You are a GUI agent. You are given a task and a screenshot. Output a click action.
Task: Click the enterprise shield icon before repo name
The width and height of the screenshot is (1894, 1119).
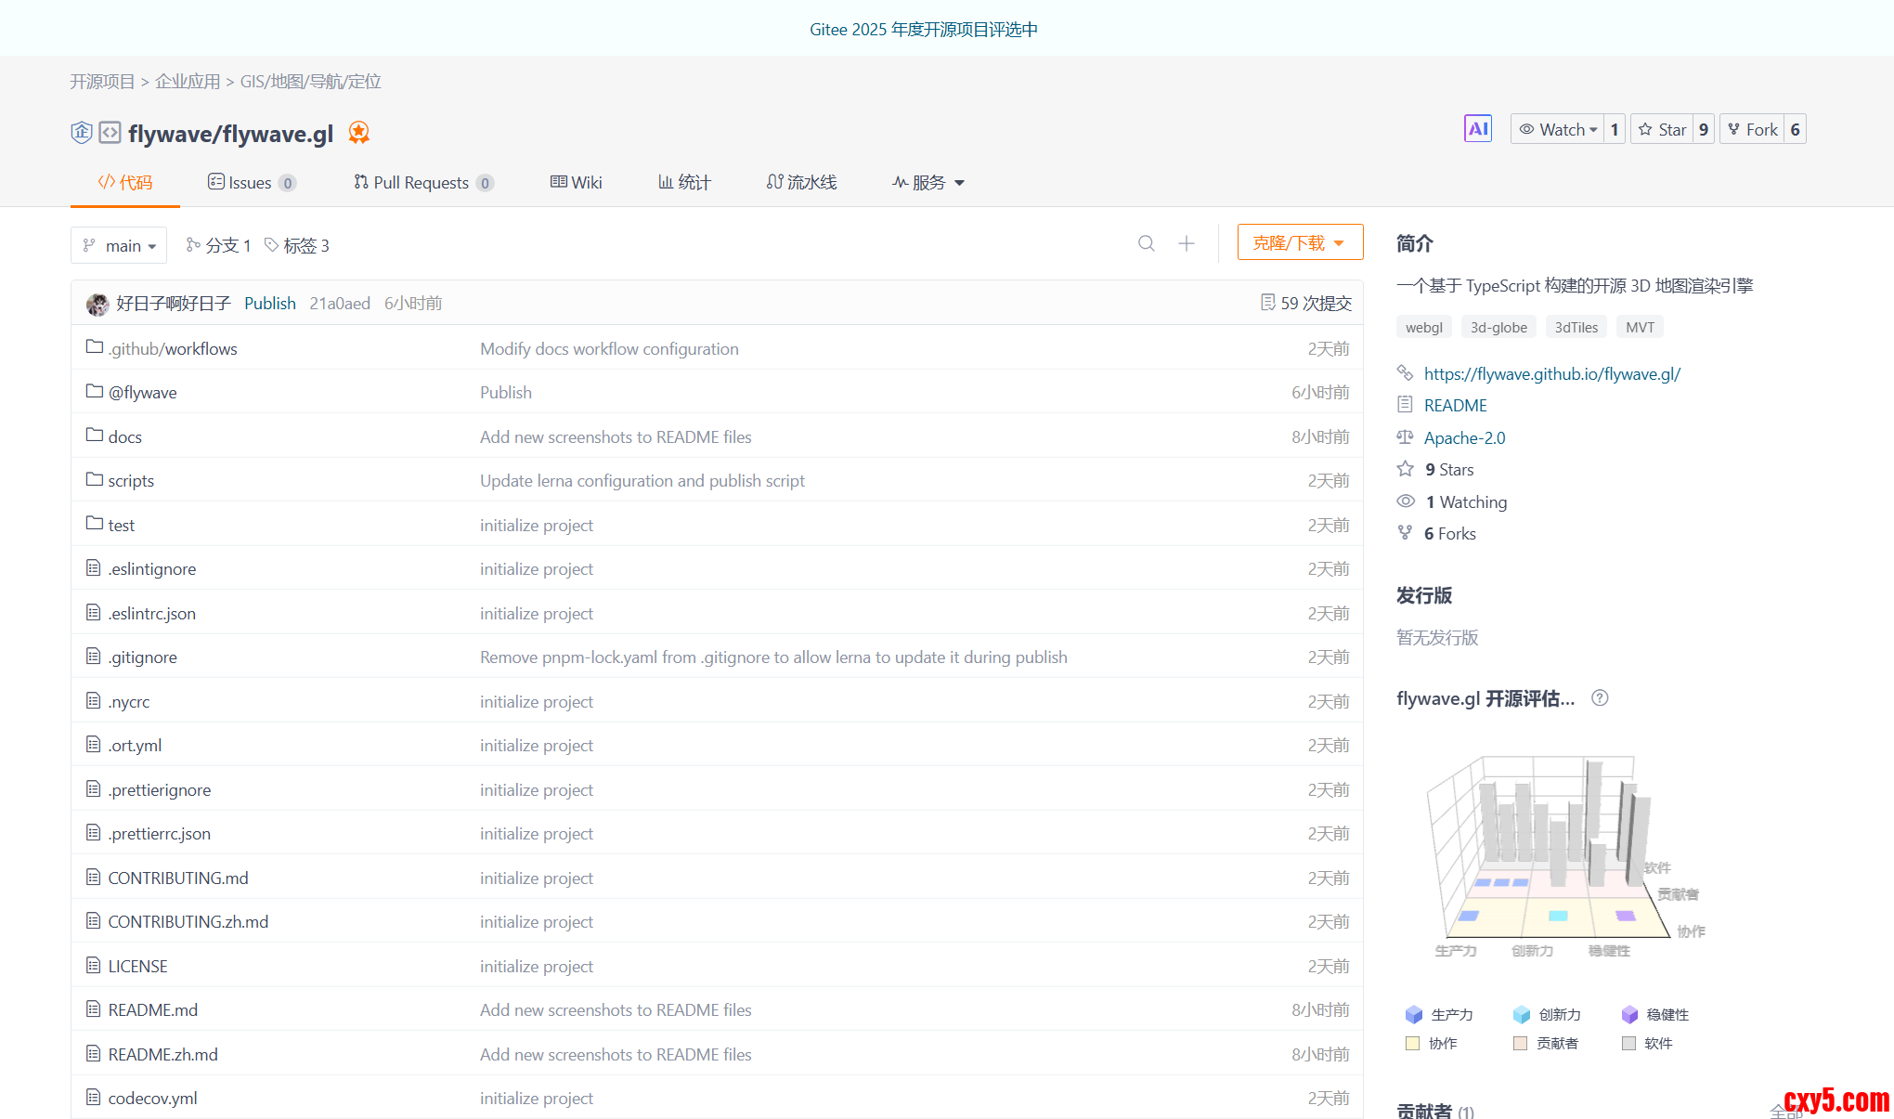click(82, 133)
